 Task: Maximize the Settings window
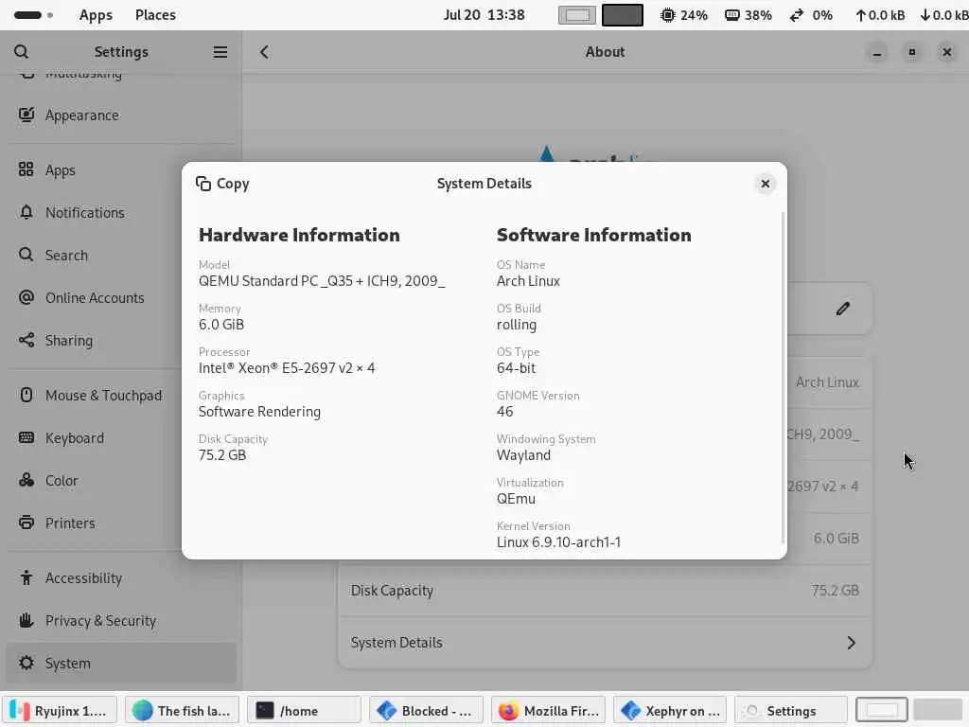coord(911,53)
